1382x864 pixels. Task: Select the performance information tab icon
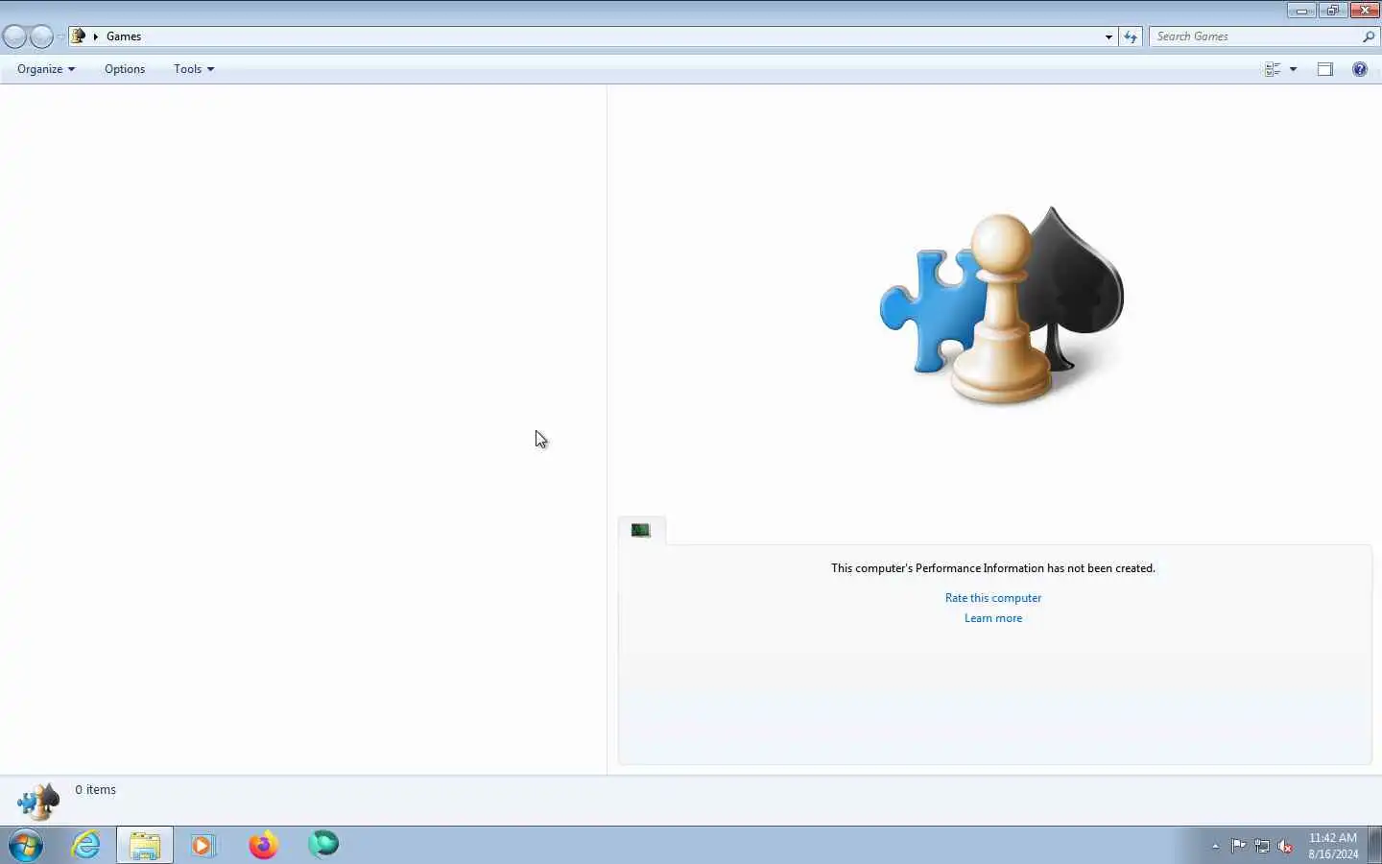click(x=641, y=530)
